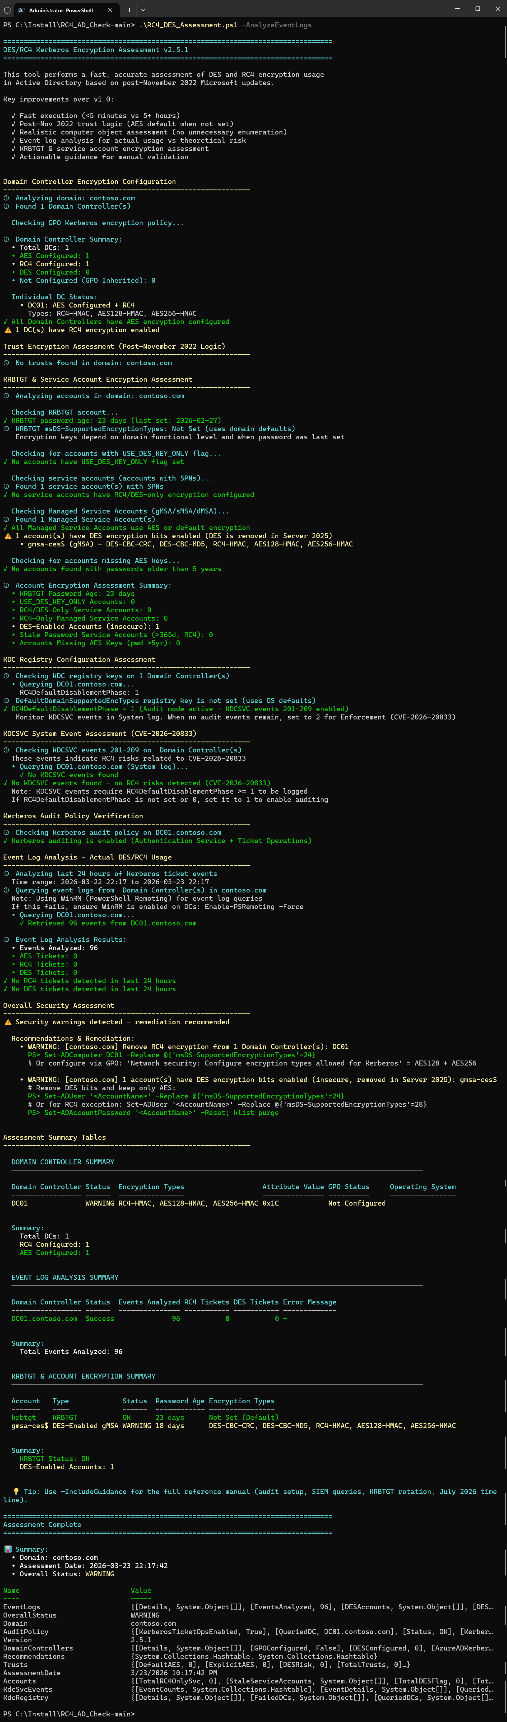
Task: Click the 'PS> Set-ADComputer DC01 -Replace' command line
Action: coord(172,1056)
